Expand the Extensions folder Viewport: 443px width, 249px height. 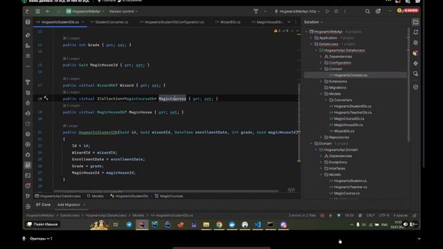click(321, 82)
